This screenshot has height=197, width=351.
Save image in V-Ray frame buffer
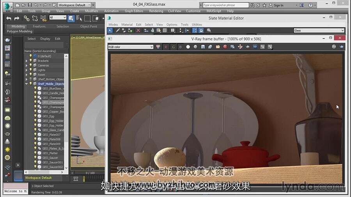click(x=203, y=47)
